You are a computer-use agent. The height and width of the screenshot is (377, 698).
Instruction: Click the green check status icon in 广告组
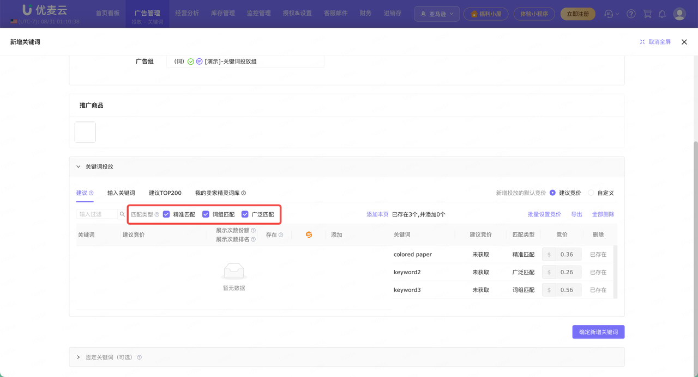click(x=191, y=61)
